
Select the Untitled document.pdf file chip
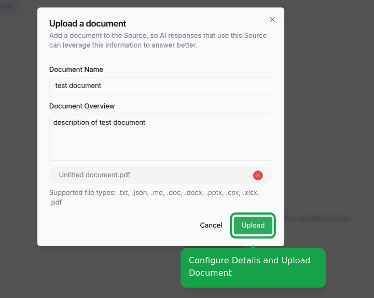[x=160, y=175]
